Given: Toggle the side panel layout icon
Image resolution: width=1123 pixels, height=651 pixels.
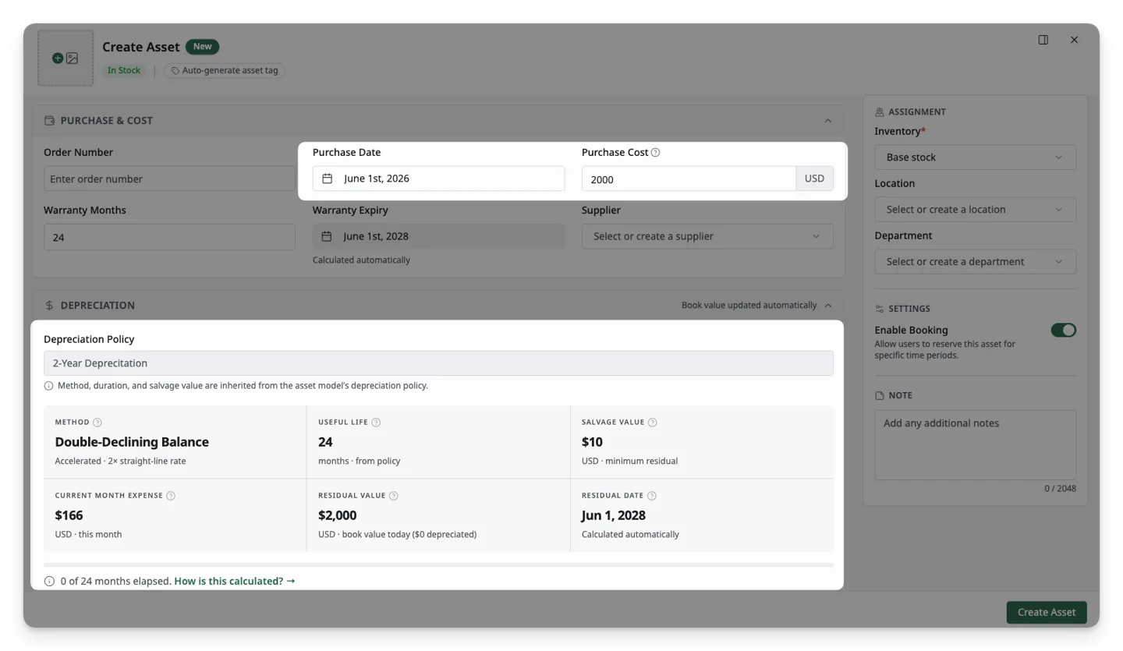Looking at the screenshot, I should pyautogui.click(x=1043, y=40).
